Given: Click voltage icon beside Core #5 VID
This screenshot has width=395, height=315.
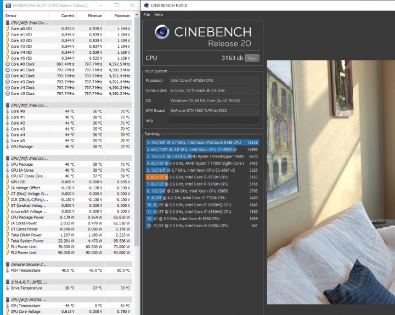Looking at the screenshot, I should pyautogui.click(x=8, y=58).
